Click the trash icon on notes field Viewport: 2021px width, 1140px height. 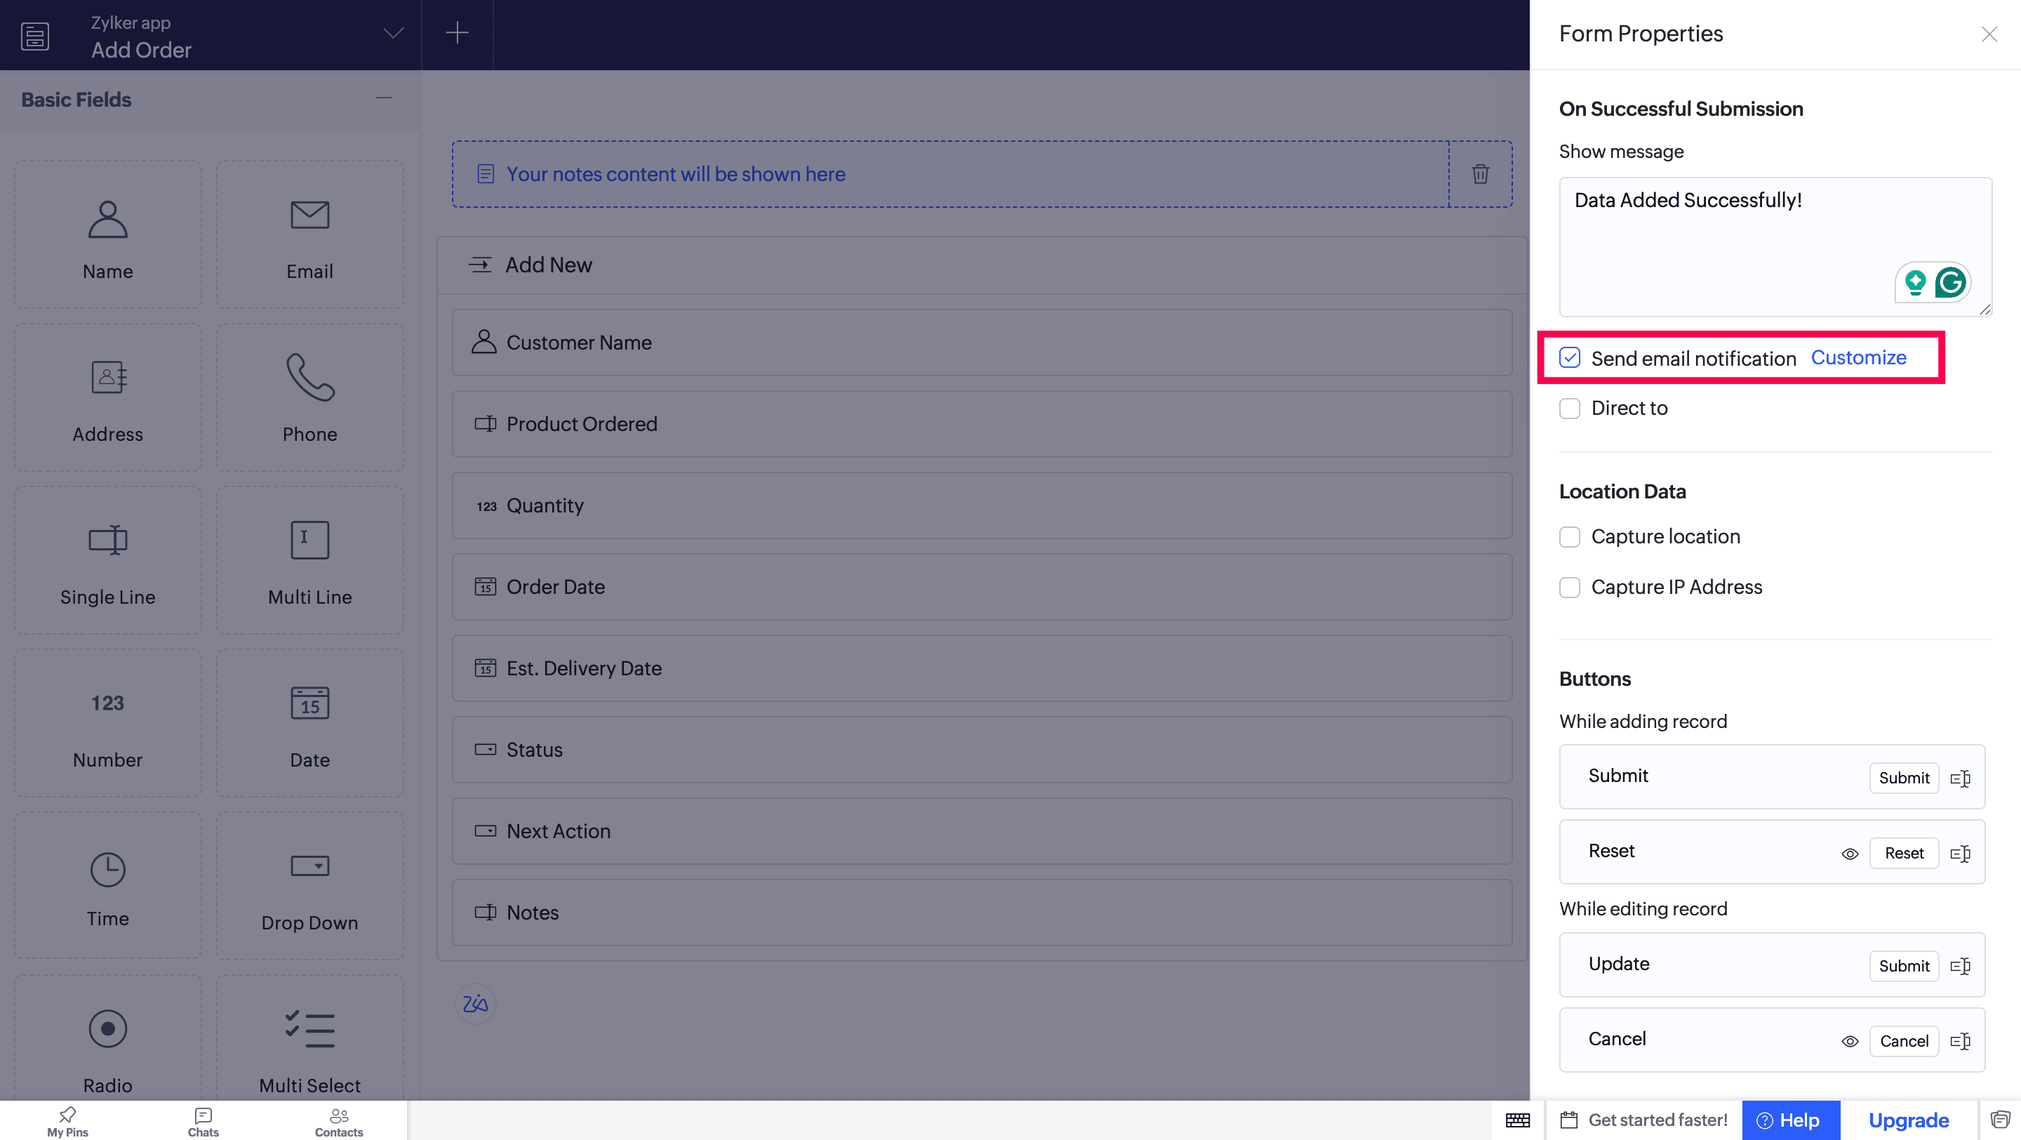(1480, 174)
